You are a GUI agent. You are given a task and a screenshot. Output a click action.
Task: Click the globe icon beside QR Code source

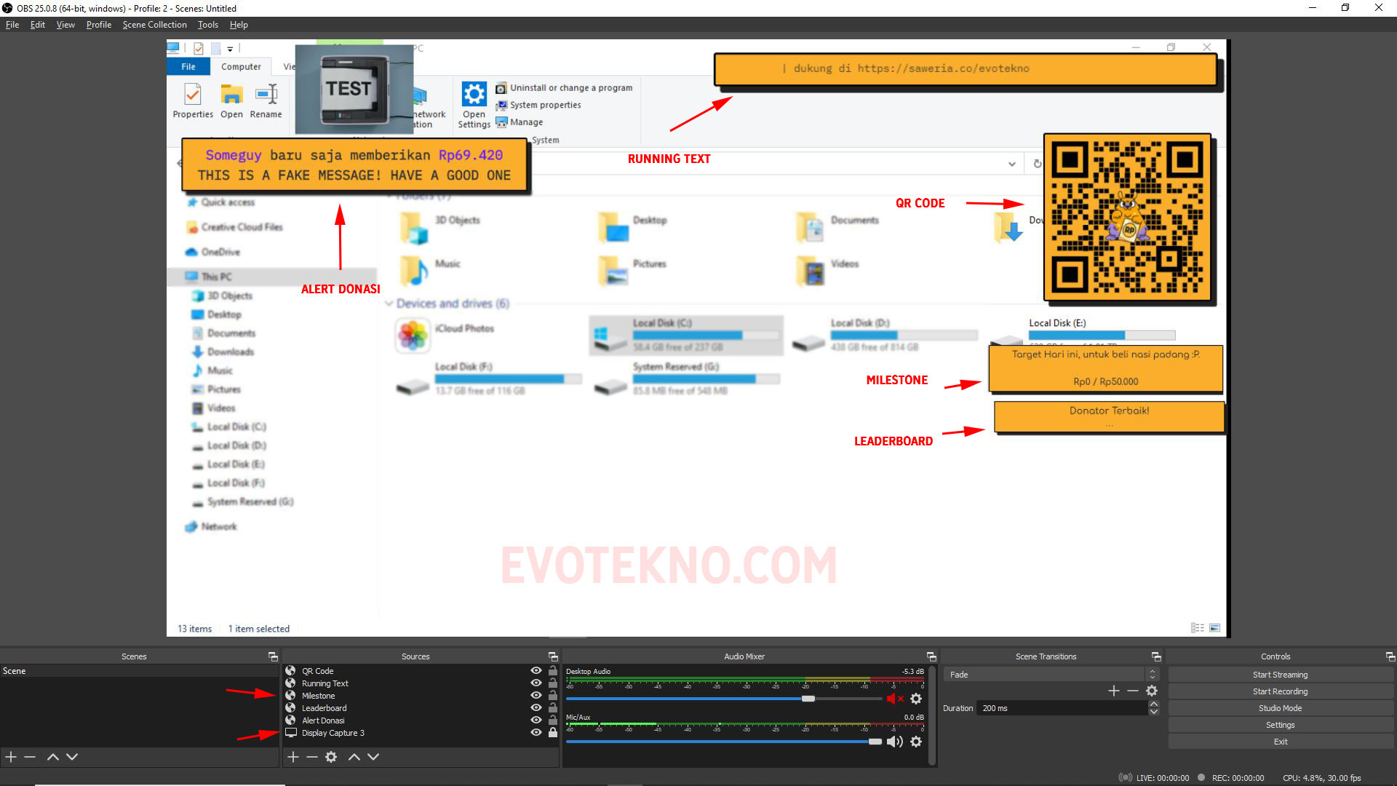pyautogui.click(x=290, y=671)
